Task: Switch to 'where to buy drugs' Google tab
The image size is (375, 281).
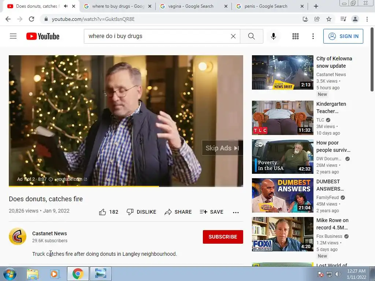Action: pos(117,6)
